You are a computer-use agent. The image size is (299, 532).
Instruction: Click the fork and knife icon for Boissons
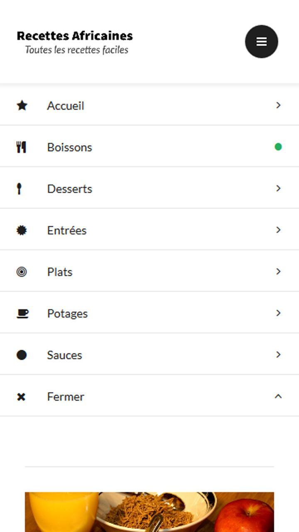pos(21,147)
